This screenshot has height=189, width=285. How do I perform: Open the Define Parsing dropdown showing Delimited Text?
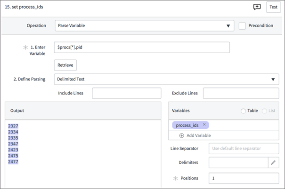click(166, 79)
